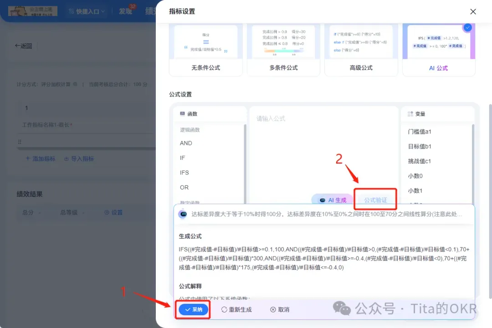Open 设置 in 绩效结果 section
This screenshot has height=328, width=492.
pyautogui.click(x=113, y=212)
